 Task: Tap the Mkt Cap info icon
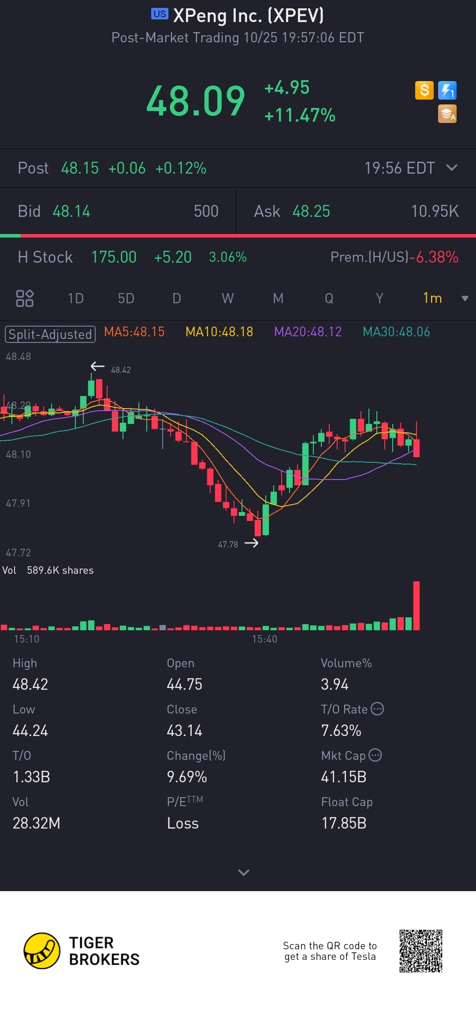(375, 755)
